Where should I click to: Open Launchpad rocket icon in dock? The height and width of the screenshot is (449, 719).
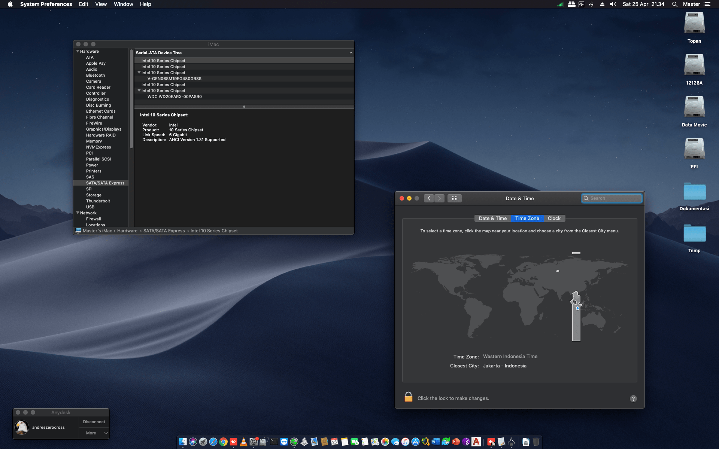click(203, 442)
